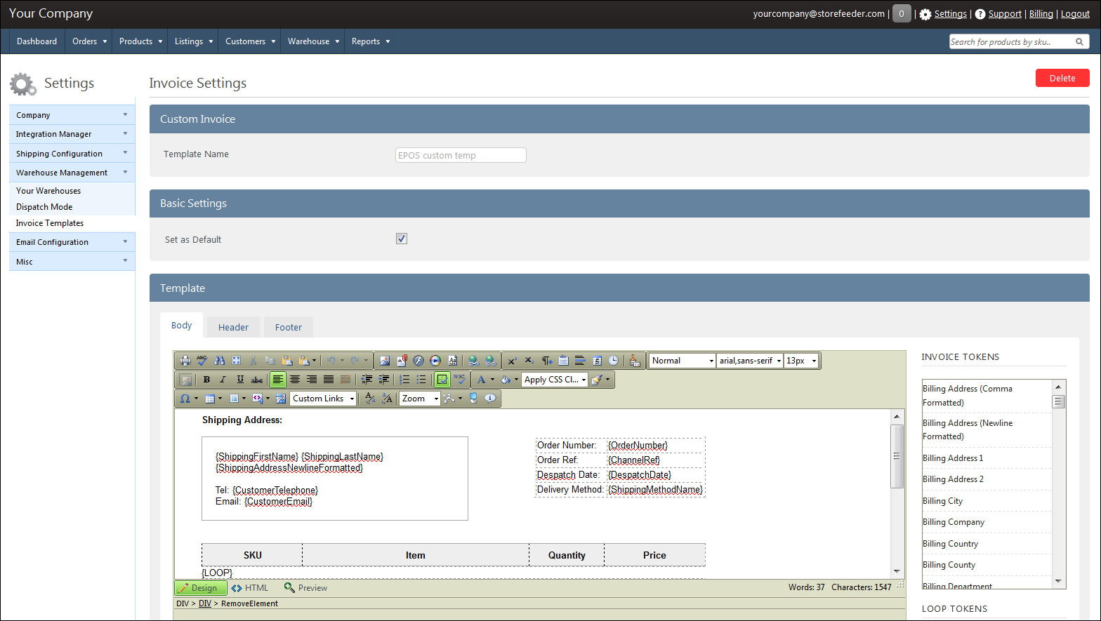
Task: Insert horizontal rule icon
Action: 580,361
